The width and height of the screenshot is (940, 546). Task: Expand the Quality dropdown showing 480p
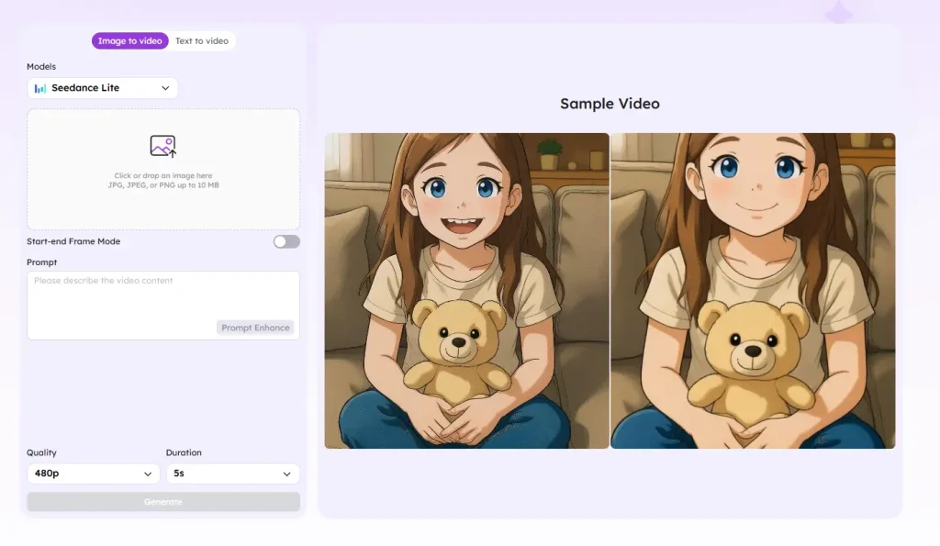click(x=93, y=474)
